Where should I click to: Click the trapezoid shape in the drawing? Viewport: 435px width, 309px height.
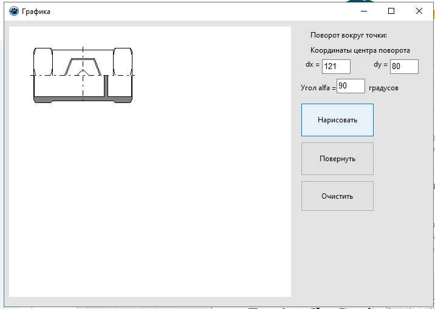(x=83, y=67)
